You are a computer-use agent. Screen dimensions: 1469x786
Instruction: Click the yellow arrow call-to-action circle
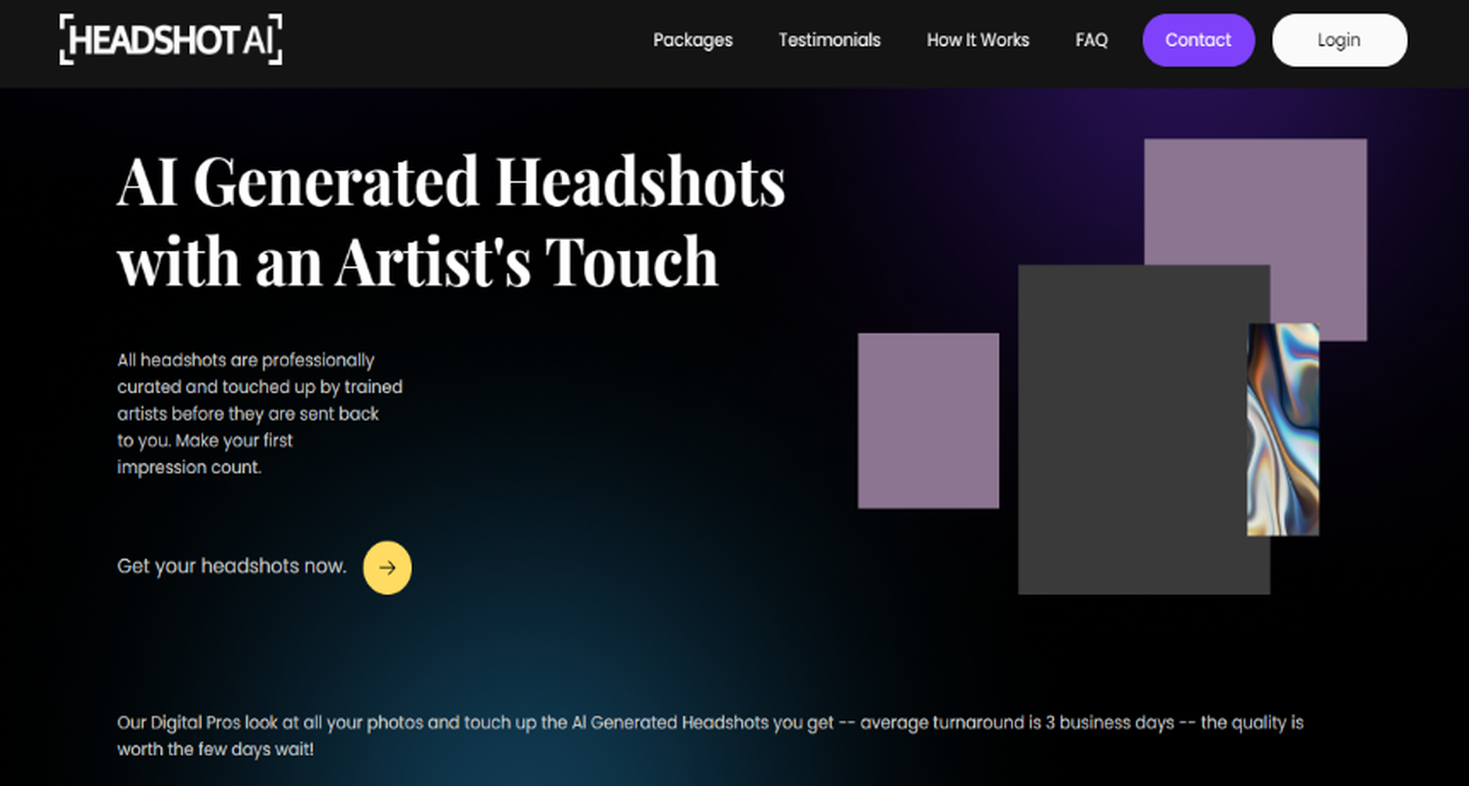pos(387,567)
